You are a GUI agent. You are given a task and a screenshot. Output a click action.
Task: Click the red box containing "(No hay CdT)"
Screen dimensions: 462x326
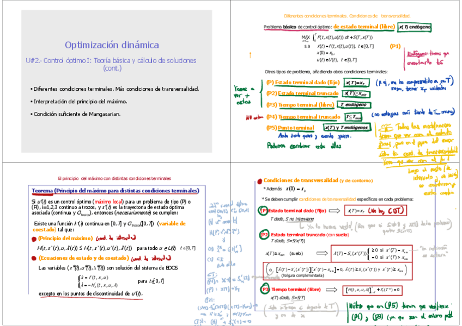pyautogui.click(x=376, y=210)
